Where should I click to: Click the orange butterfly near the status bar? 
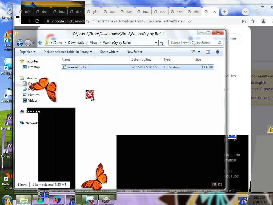[x=95, y=177]
